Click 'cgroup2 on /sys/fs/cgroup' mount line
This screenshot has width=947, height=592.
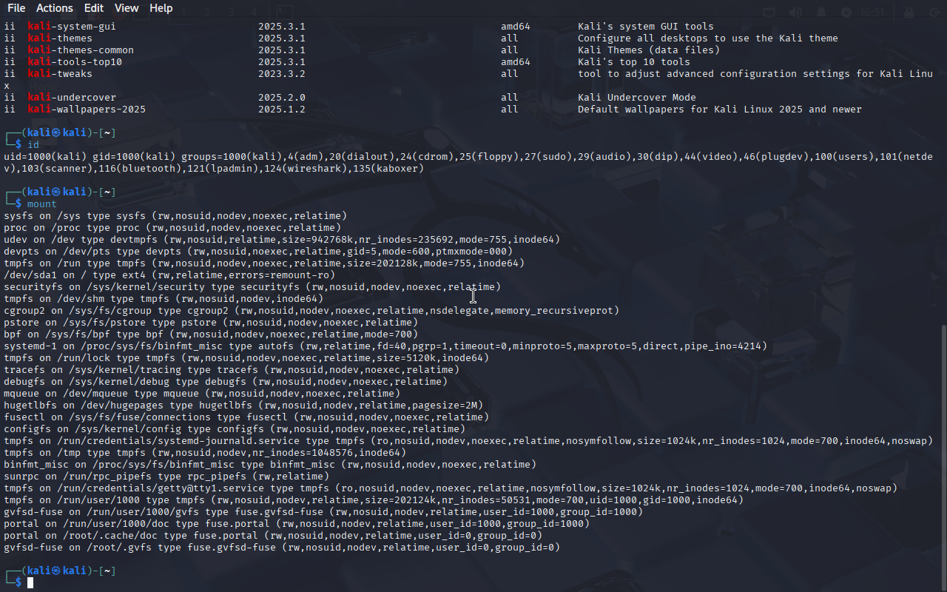[x=311, y=310]
